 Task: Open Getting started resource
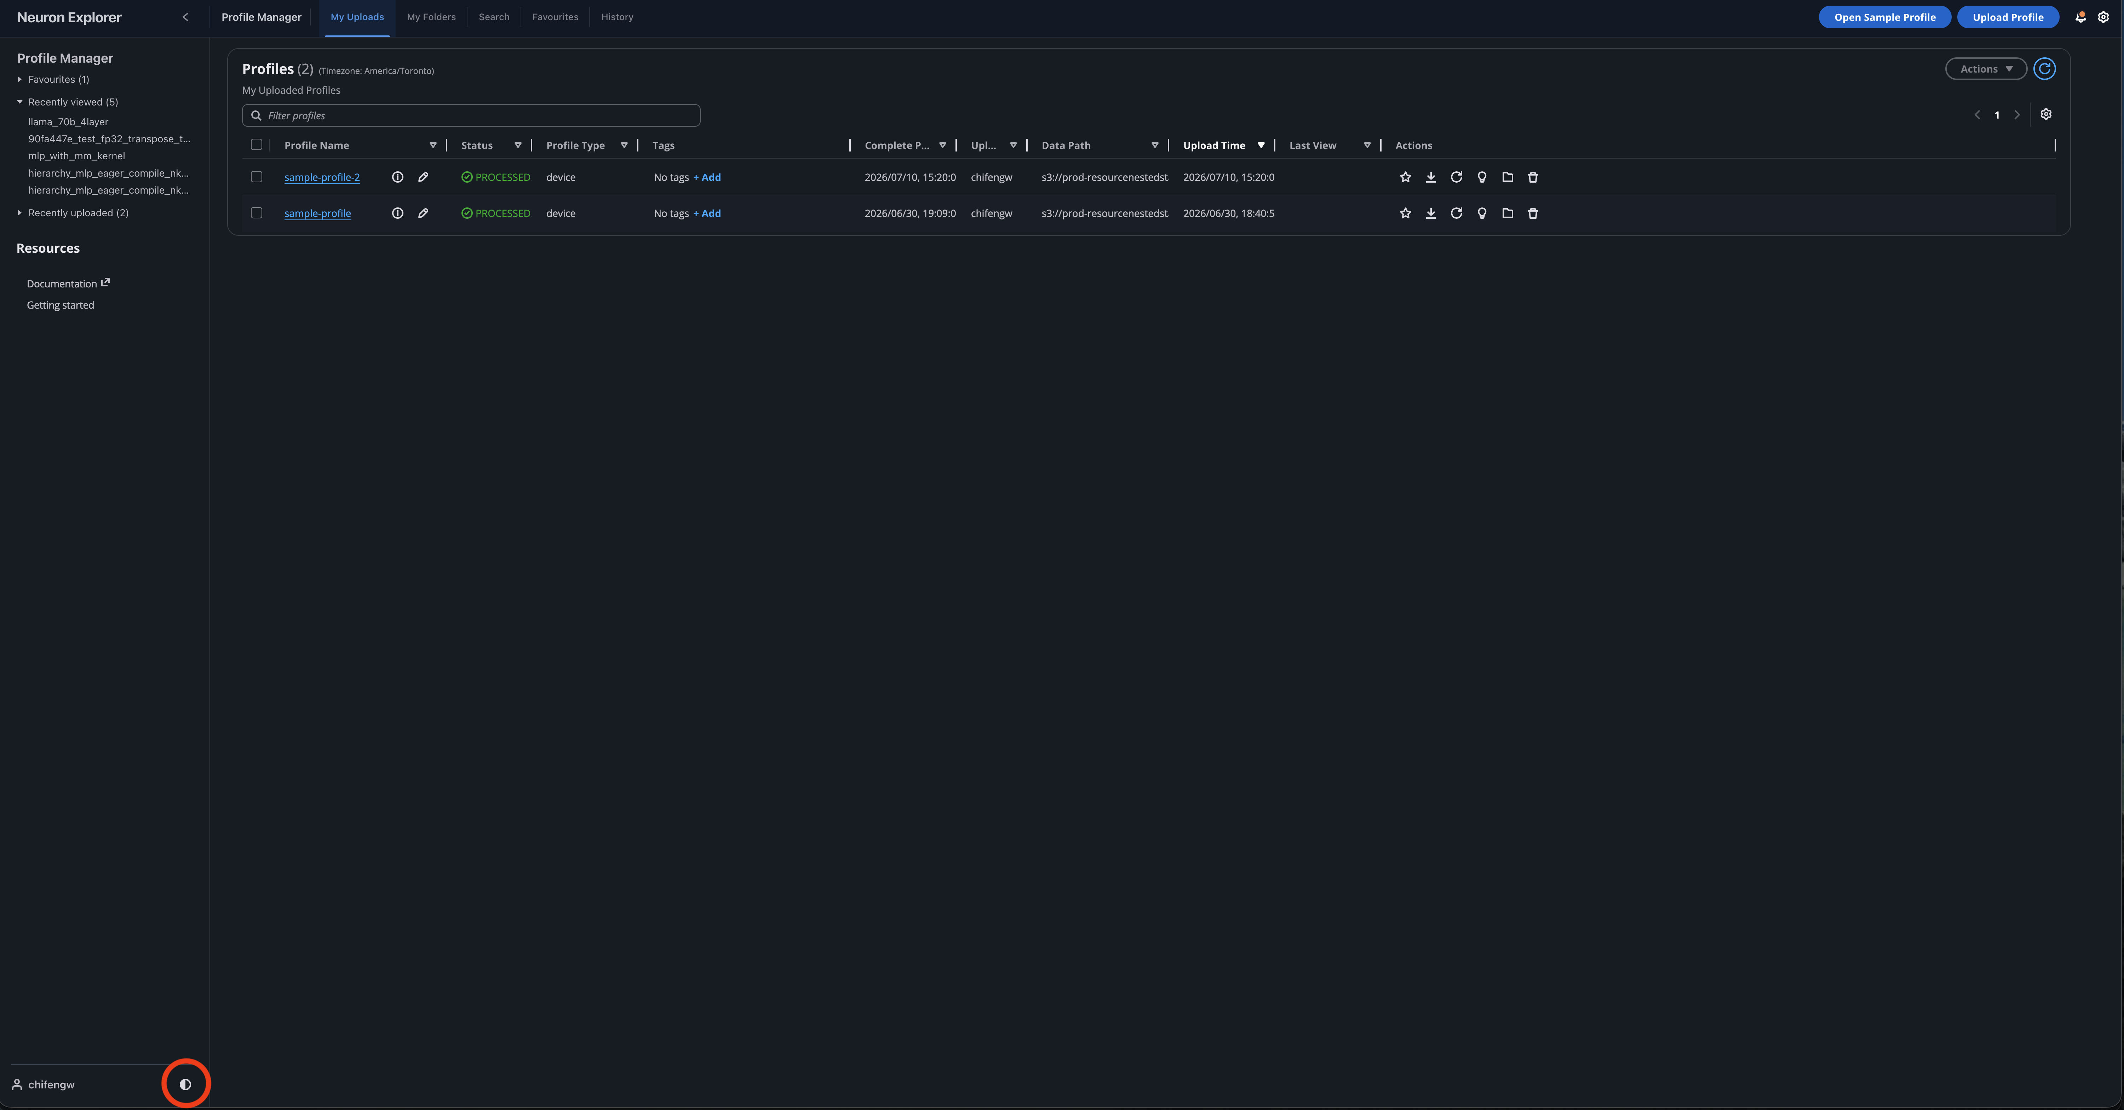[x=60, y=305]
